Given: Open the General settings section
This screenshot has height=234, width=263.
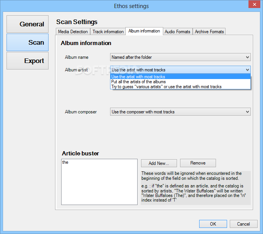Looking at the screenshot, I should (28, 24).
